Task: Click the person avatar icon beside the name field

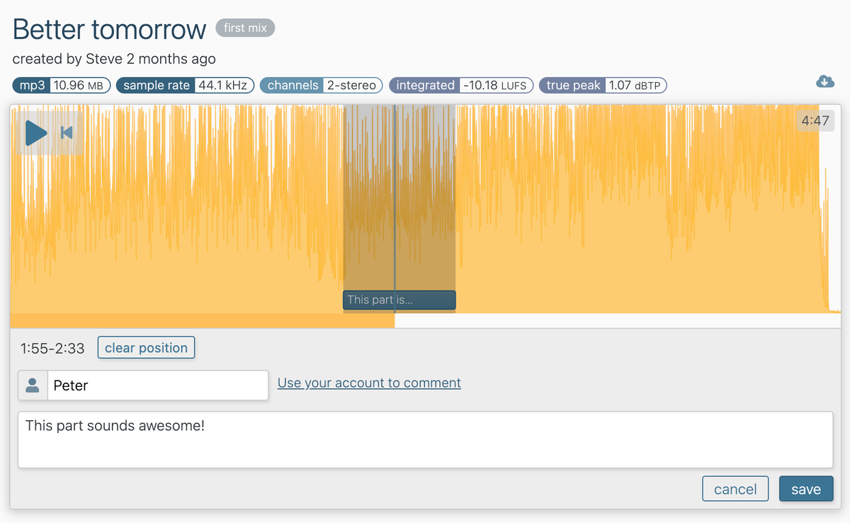Action: click(x=32, y=385)
